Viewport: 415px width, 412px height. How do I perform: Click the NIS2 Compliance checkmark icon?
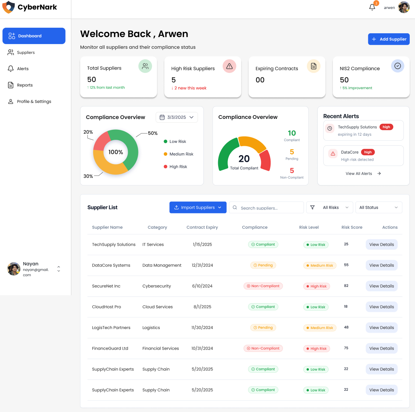[397, 66]
